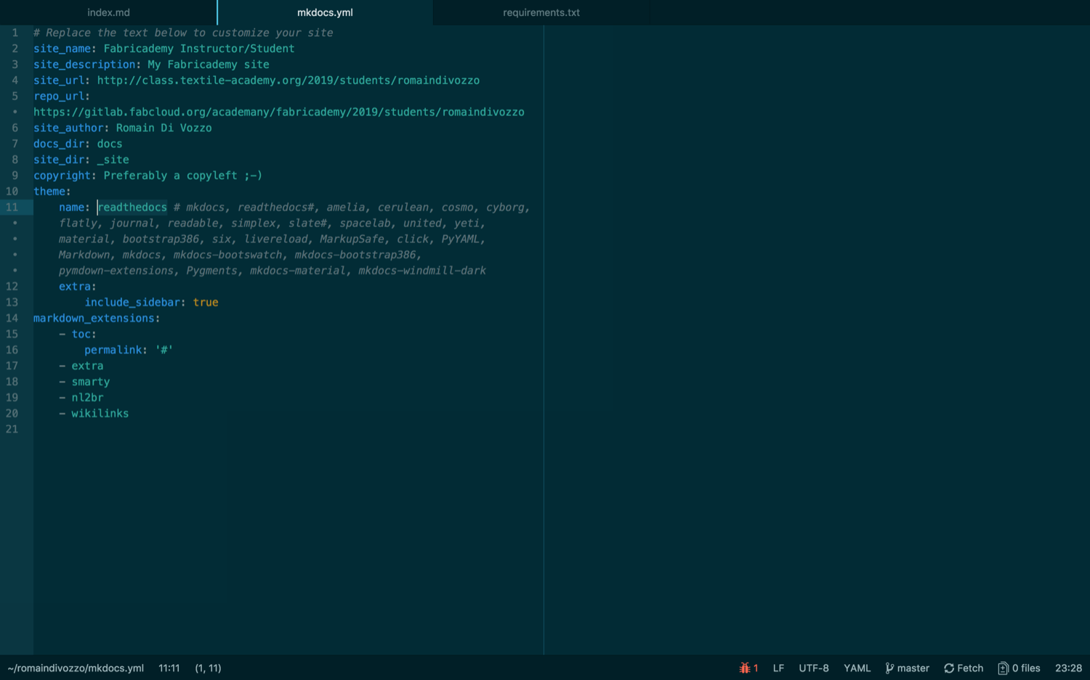This screenshot has width=1090, height=680.
Task: Click the 'true' value of include_sidebar
Action: [206, 303]
